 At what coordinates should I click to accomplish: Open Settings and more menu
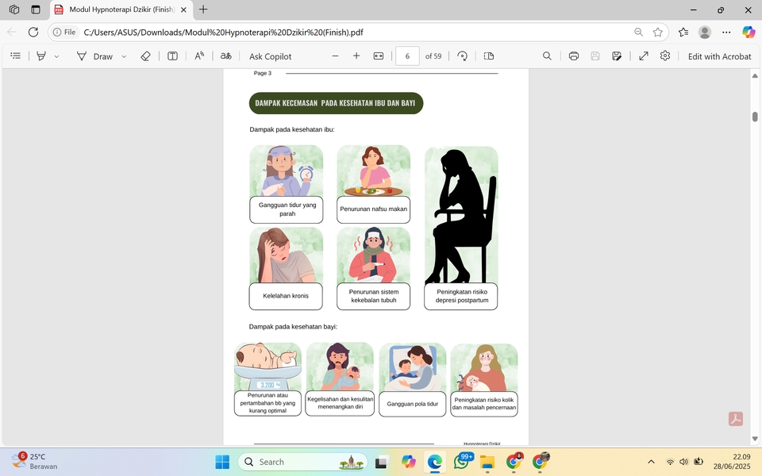[x=726, y=32]
